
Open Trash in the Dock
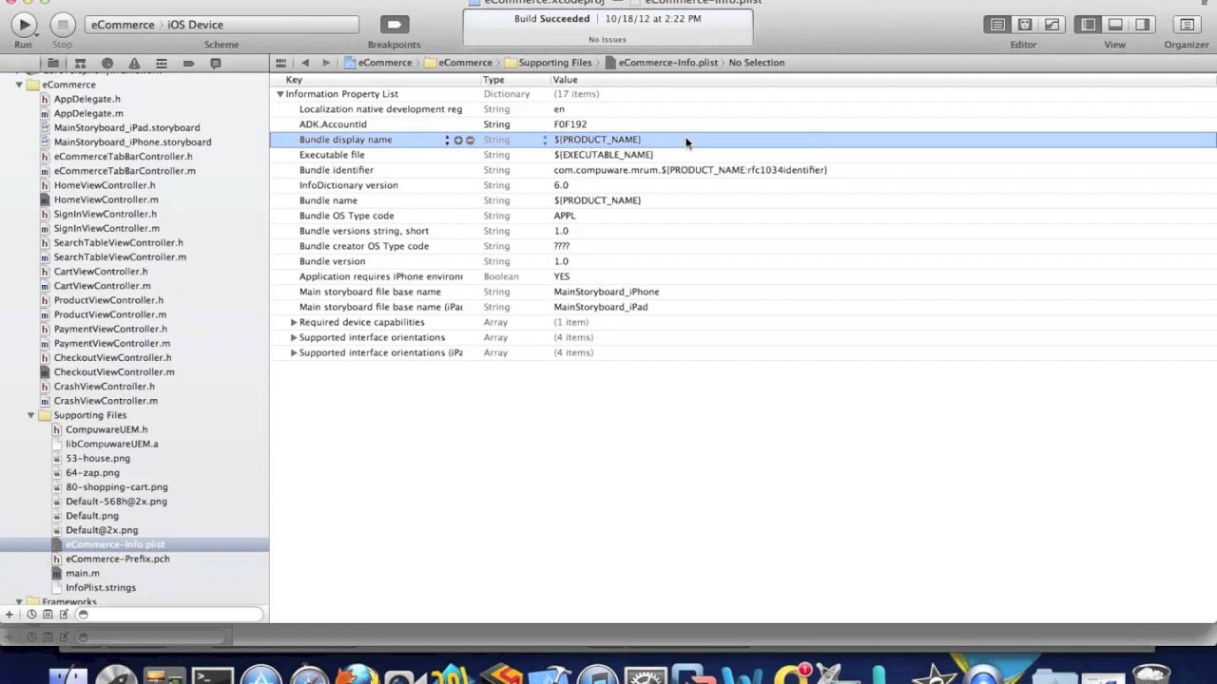click(x=1151, y=674)
